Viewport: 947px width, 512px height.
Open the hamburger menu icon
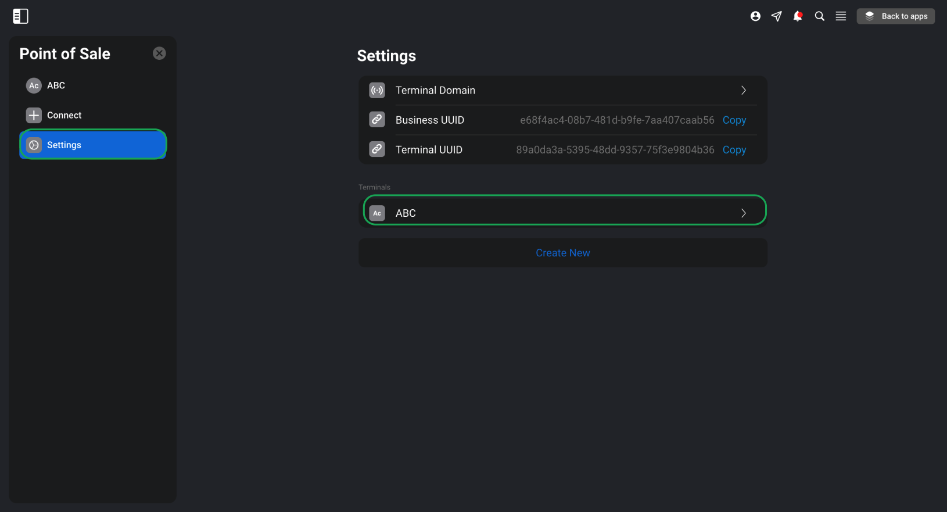[841, 16]
